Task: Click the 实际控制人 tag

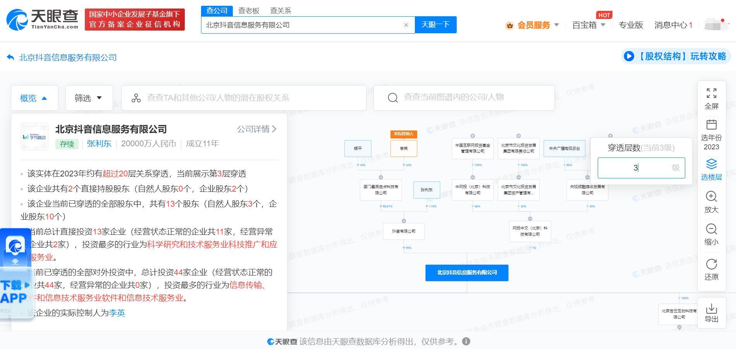Action: [404, 134]
